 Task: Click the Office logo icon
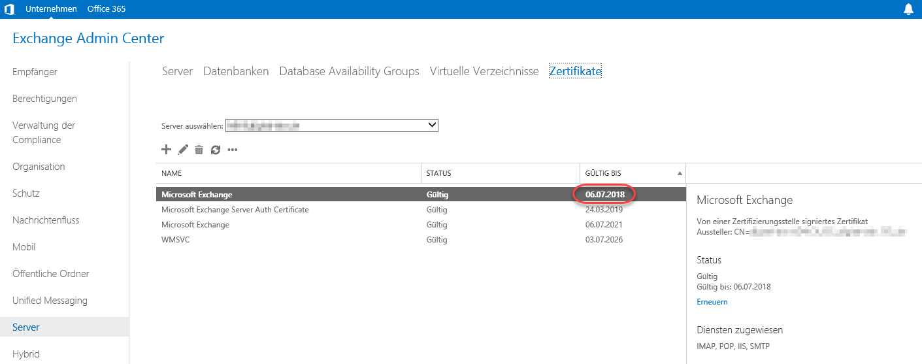(x=9, y=9)
